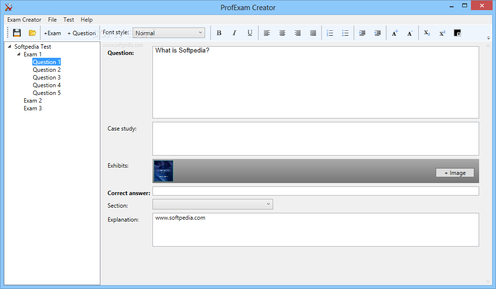Viewport: 496px width, 289px height.
Task: Click inside the Explanation text box
Action: 316,230
